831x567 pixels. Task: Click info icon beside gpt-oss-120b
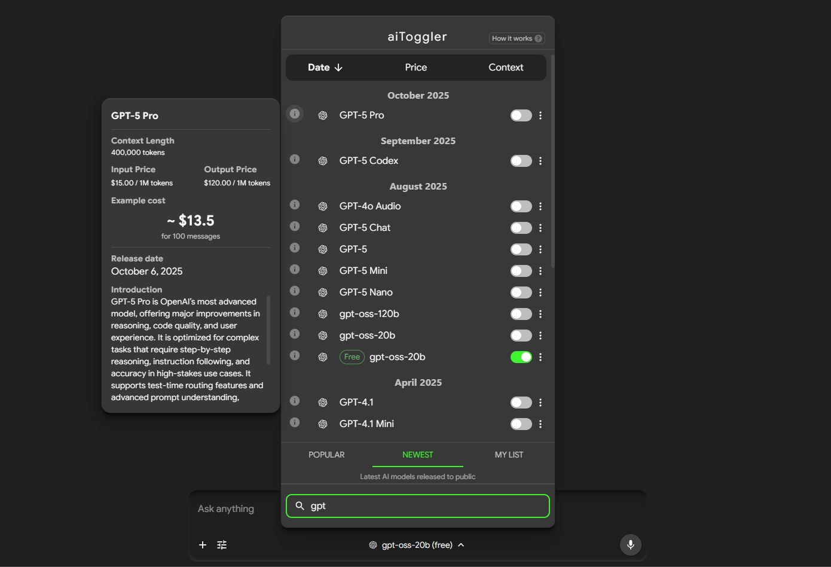pyautogui.click(x=295, y=312)
